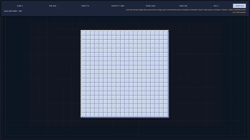This screenshot has width=250, height=140.
Task: Click the Seed 04/21/2026 text
Action: click(x=13, y=11)
